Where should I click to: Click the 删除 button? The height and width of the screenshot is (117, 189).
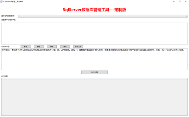click(x=39, y=46)
